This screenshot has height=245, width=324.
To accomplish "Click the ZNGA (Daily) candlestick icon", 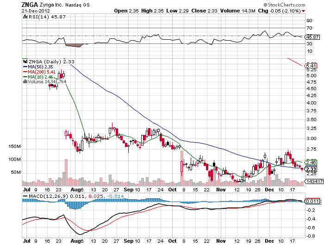I will (25, 61).
